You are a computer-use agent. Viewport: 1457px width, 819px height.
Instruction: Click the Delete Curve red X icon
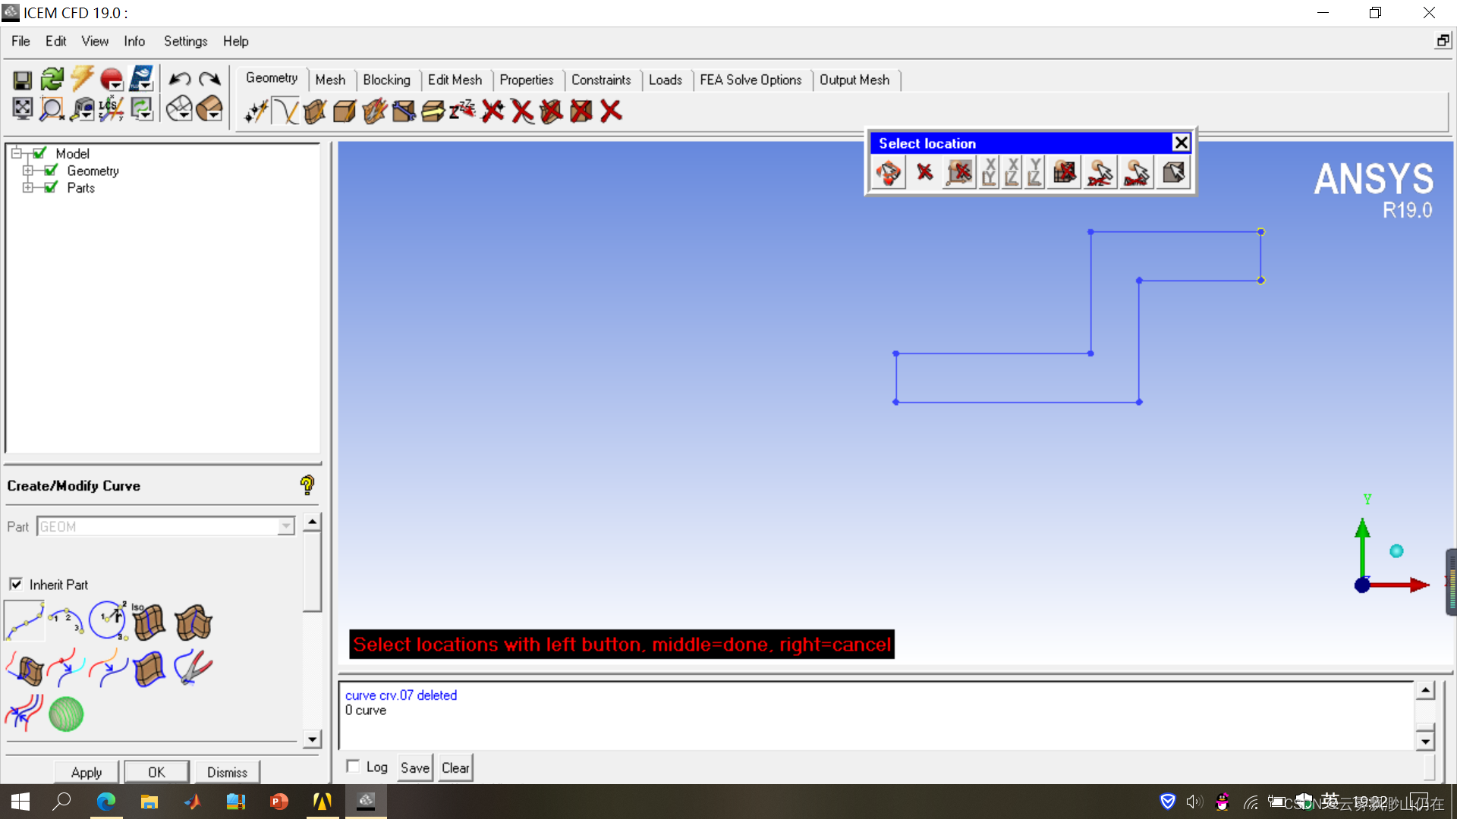(522, 111)
